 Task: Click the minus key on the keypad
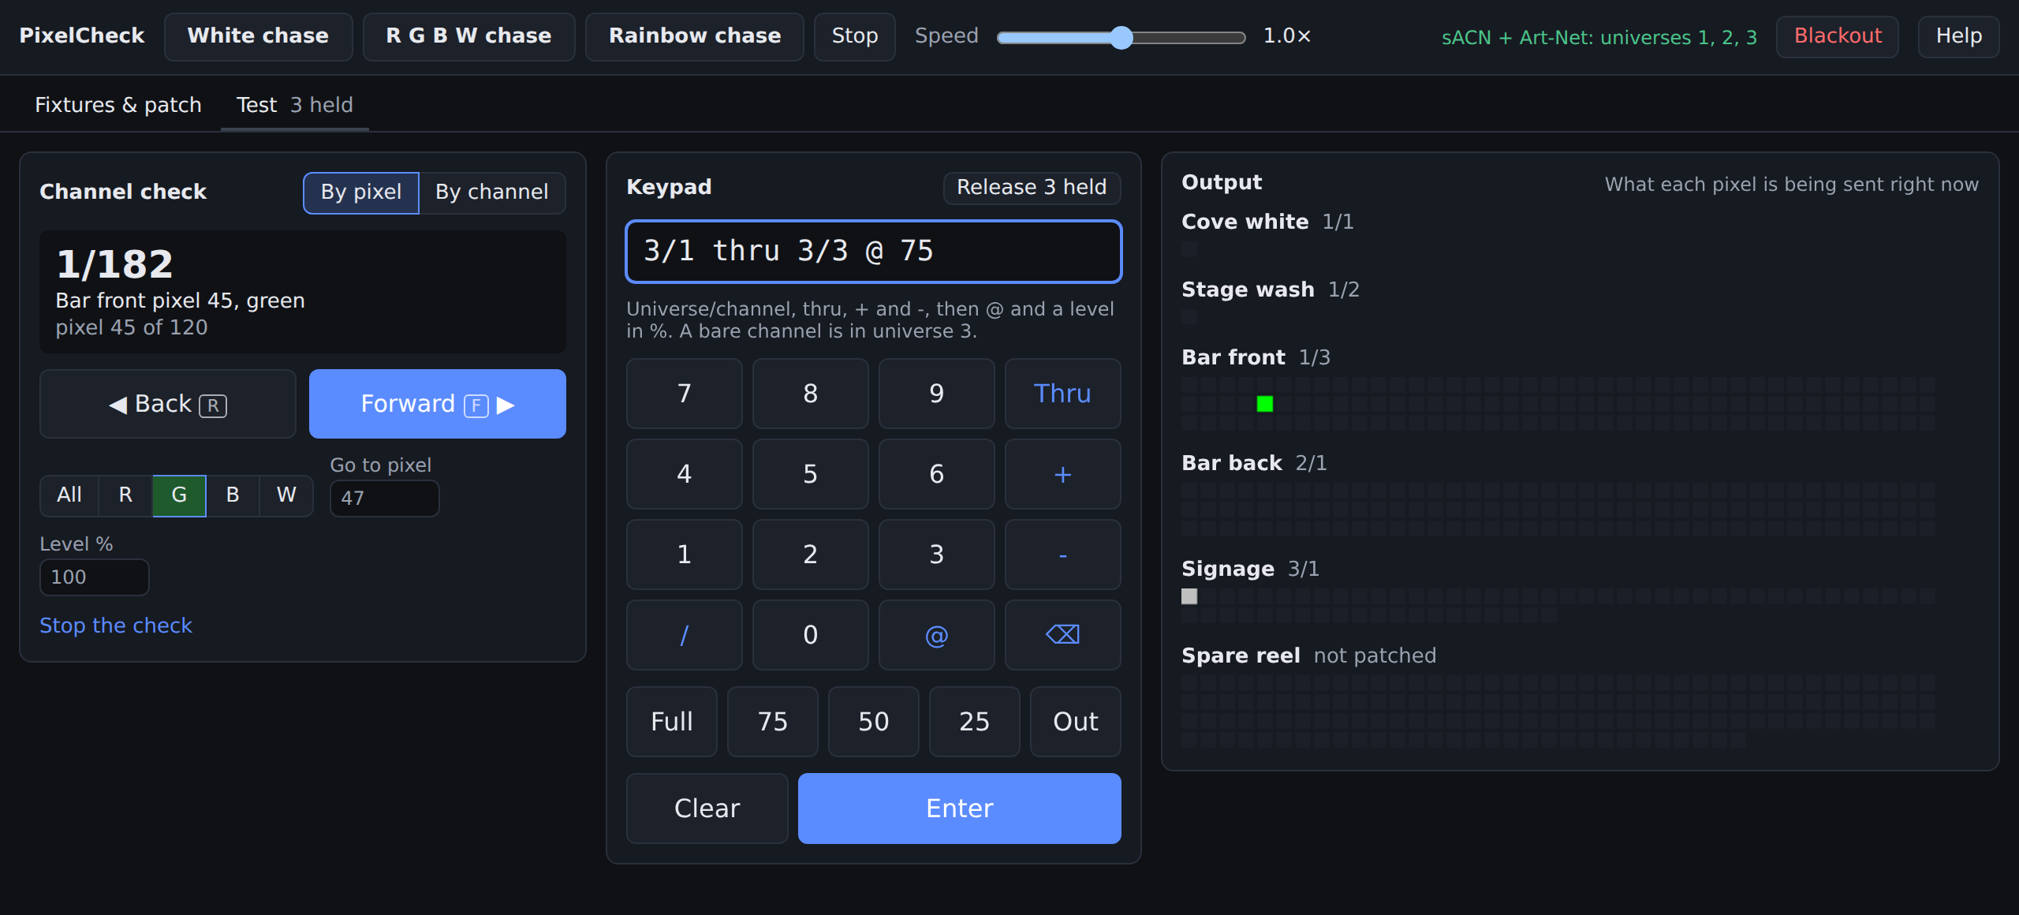coord(1062,555)
